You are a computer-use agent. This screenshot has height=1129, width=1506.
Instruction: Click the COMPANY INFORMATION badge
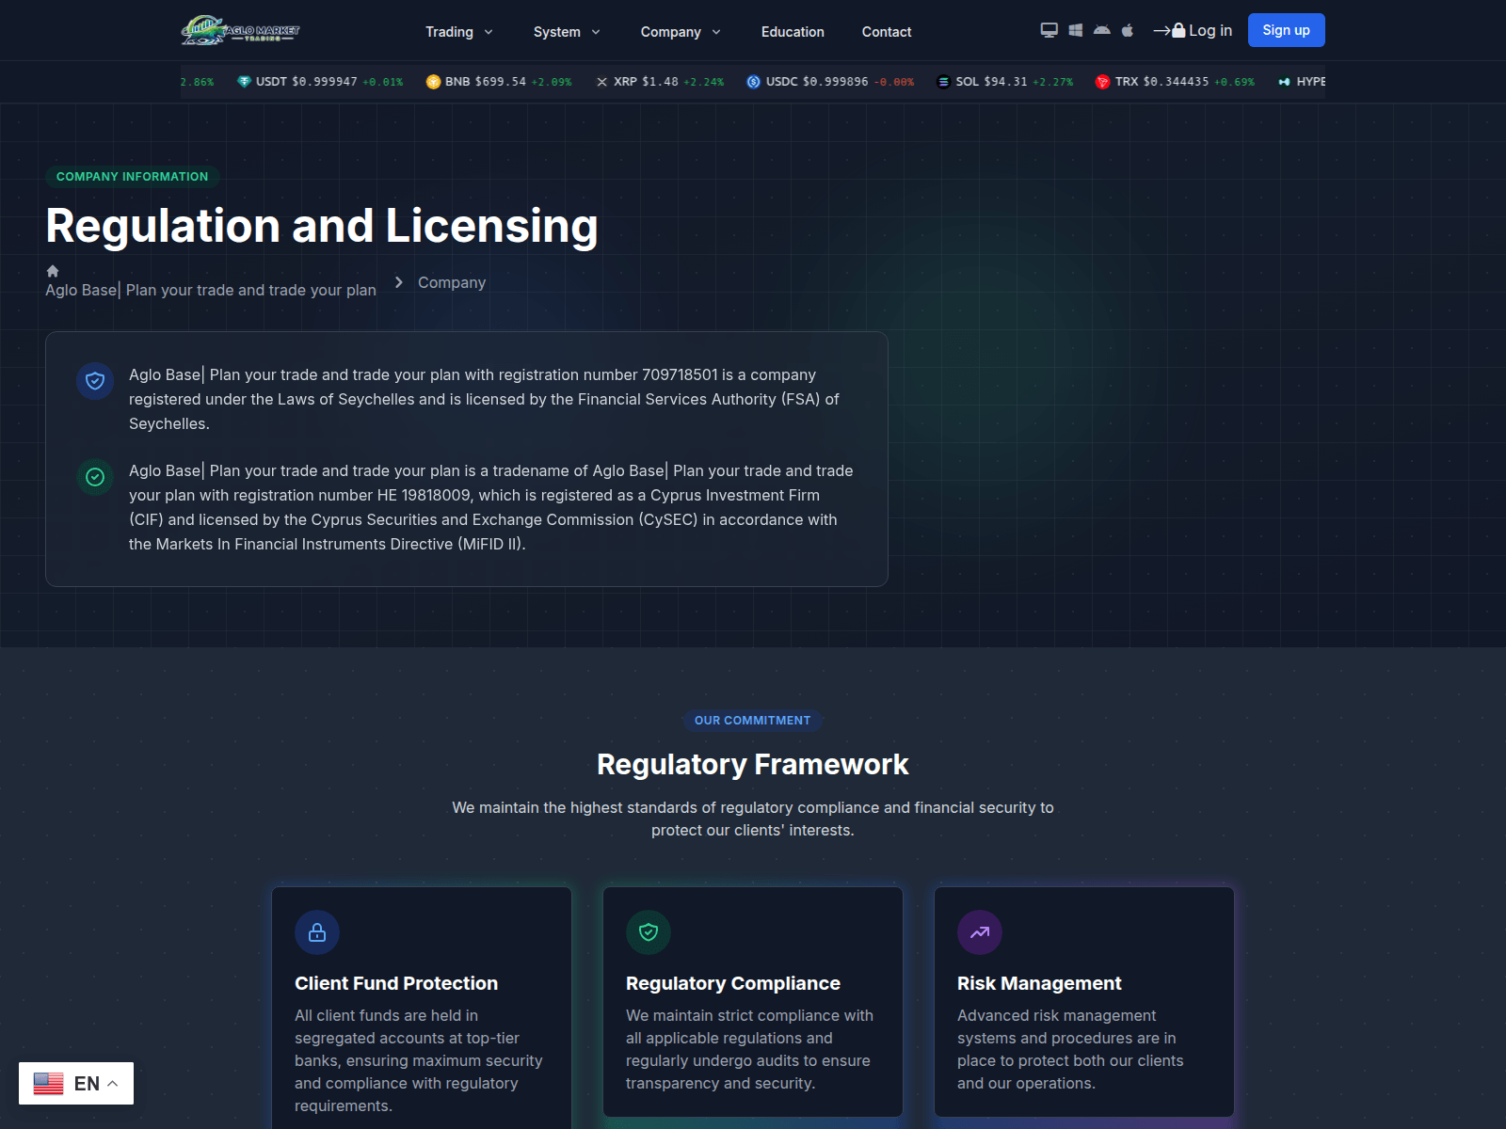pyautogui.click(x=133, y=177)
